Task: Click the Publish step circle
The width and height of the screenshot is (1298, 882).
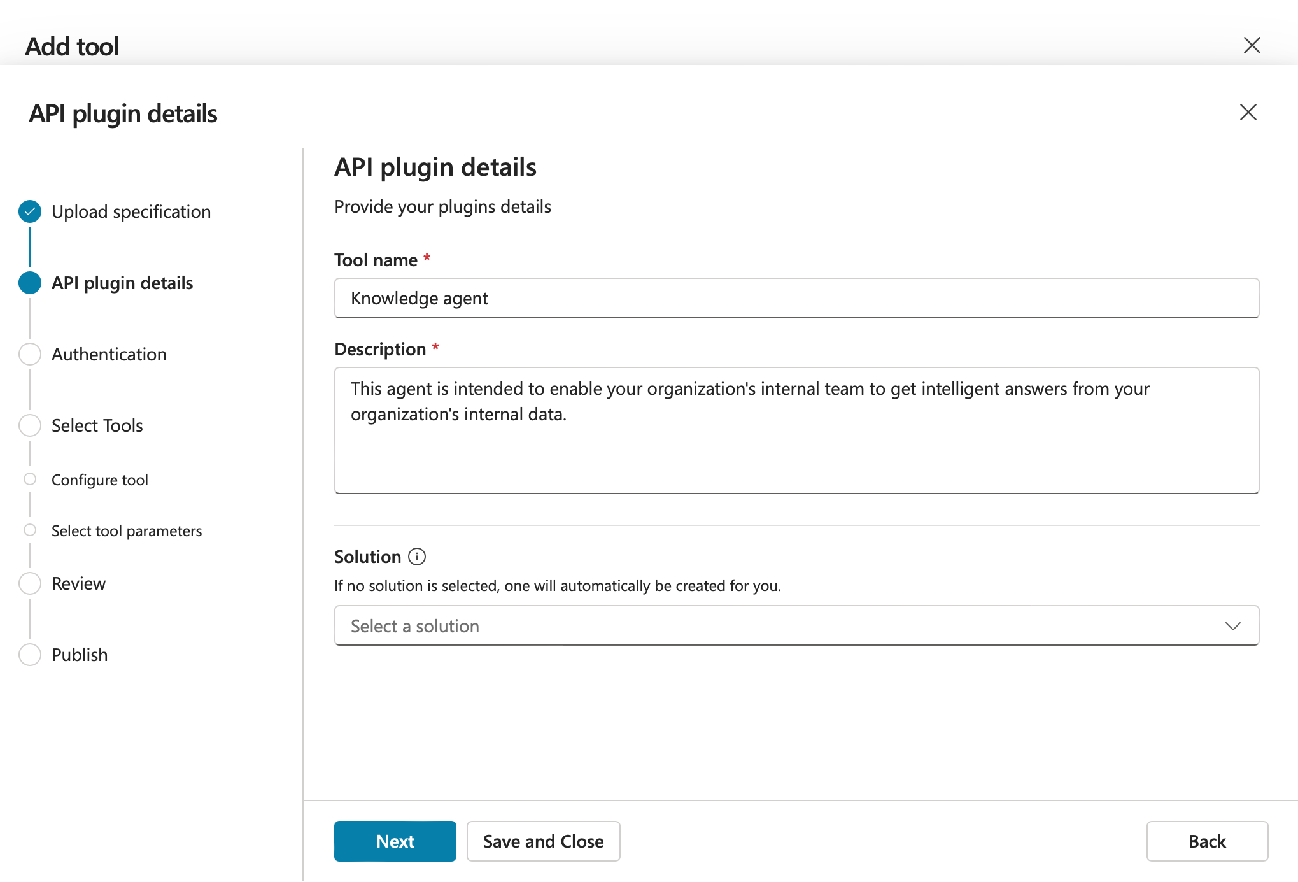Action: pos(29,654)
